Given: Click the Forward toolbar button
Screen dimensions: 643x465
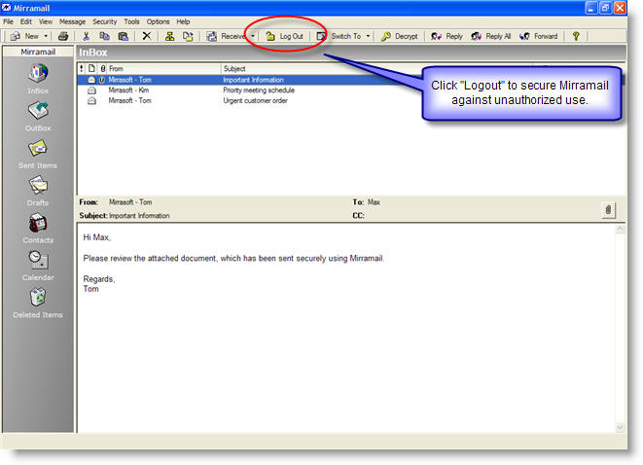Looking at the screenshot, I should click(x=539, y=36).
